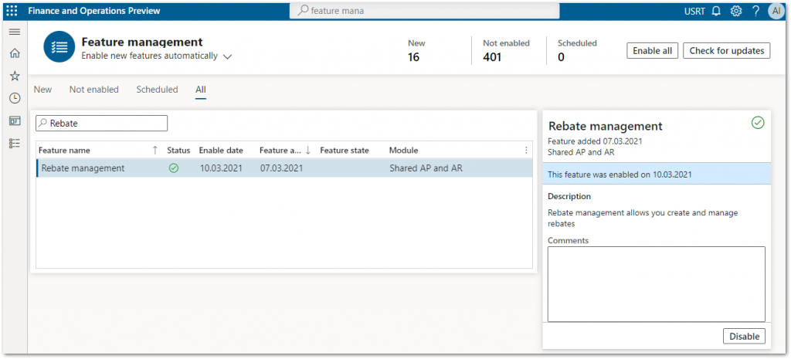Open the user account avatar AI
Screen dimensions: 791x359
[x=776, y=11]
